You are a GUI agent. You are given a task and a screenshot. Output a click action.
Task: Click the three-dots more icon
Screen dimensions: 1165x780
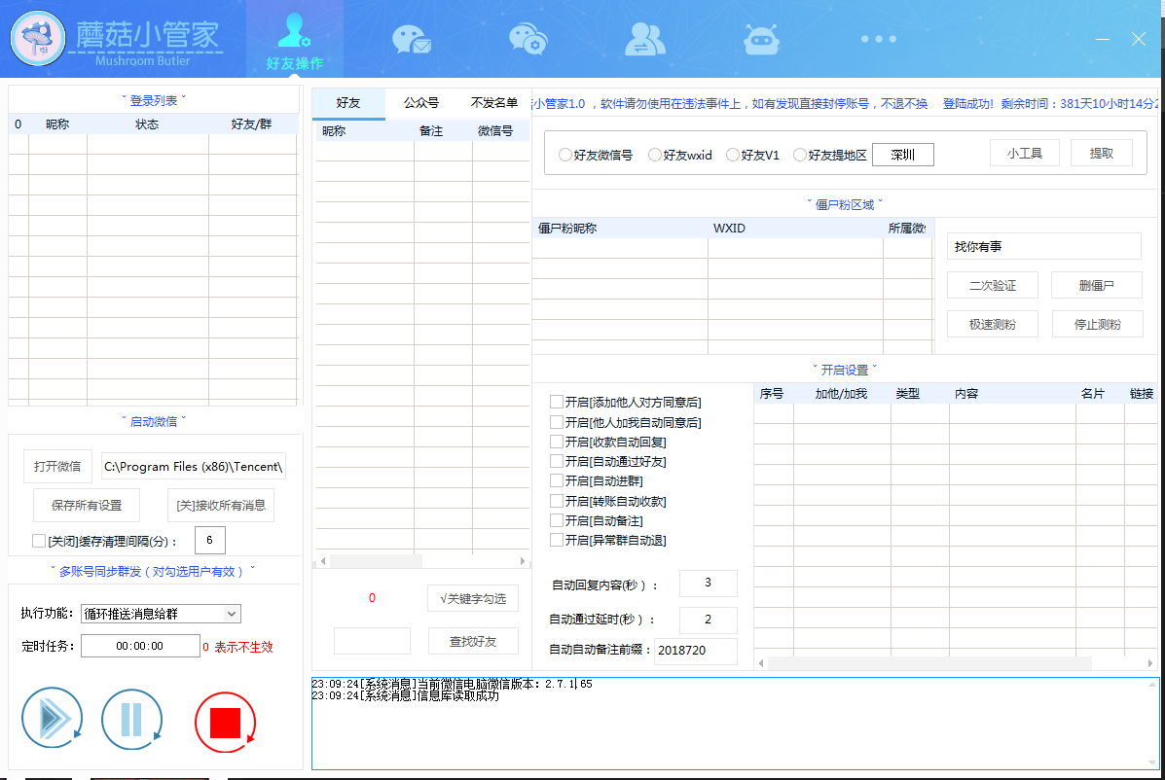(x=878, y=40)
